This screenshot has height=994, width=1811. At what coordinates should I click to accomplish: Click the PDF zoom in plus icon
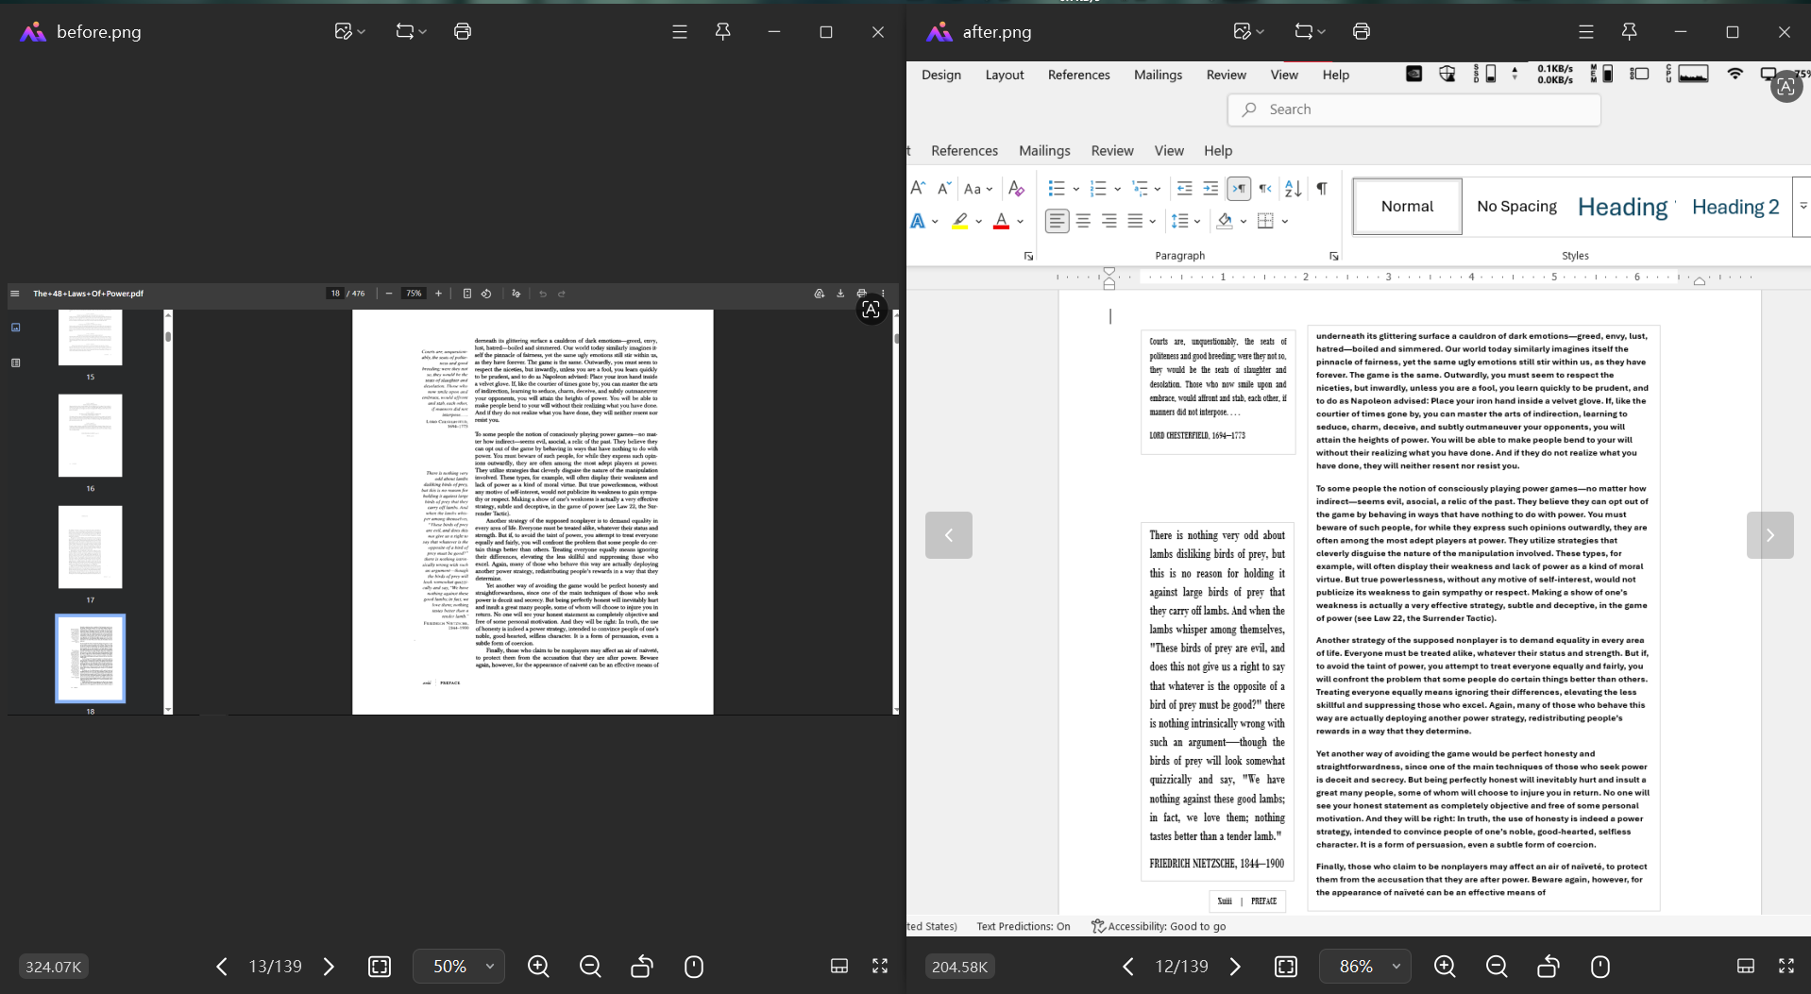[x=438, y=294]
